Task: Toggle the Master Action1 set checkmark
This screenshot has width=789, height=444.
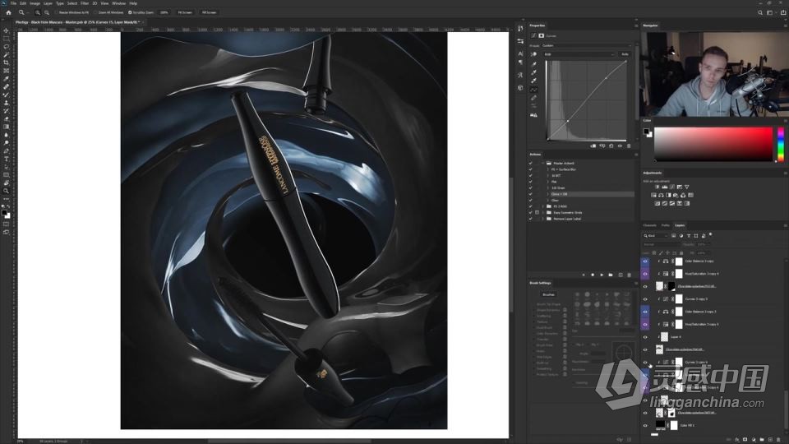Action: pos(530,163)
